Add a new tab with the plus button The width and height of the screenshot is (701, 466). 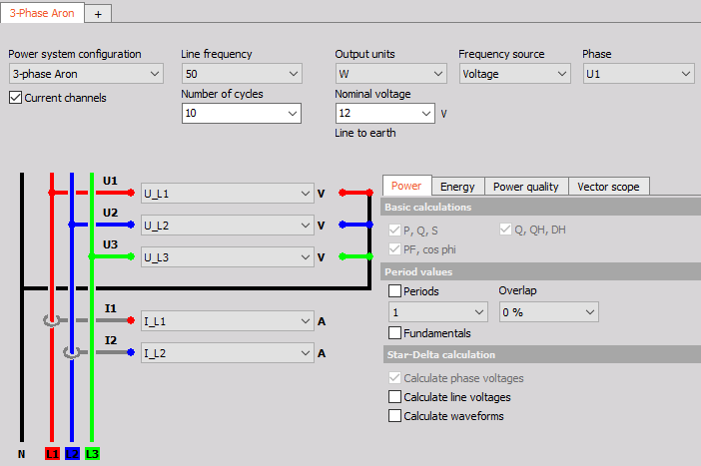click(98, 14)
